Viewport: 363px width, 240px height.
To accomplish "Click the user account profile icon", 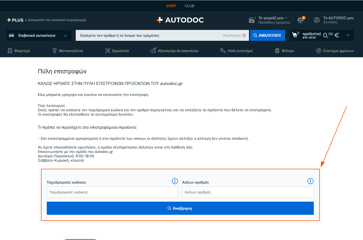I will coord(317,20).
